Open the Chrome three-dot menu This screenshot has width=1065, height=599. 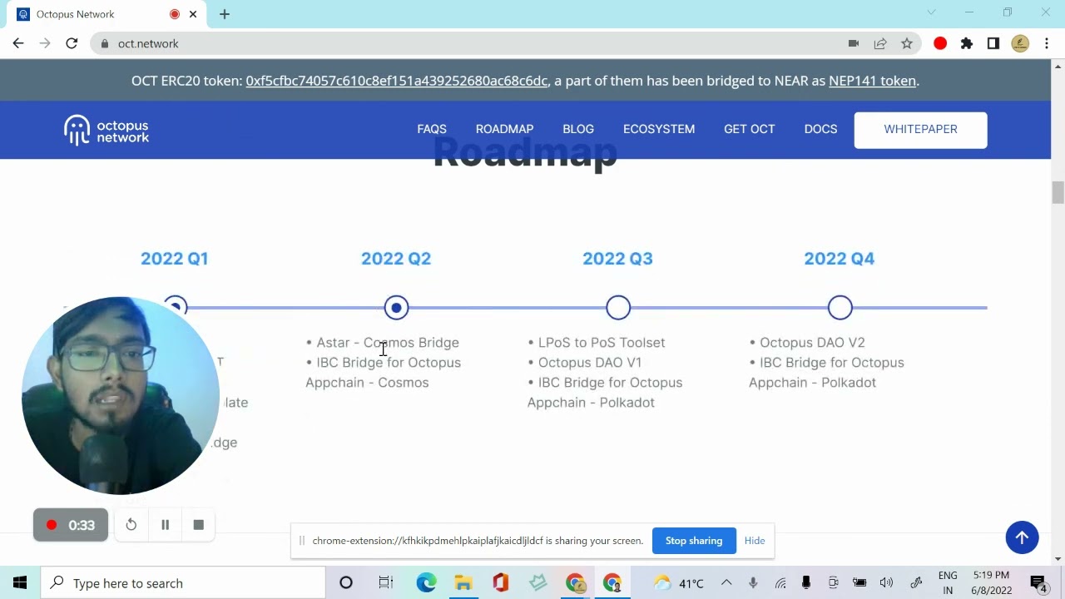(x=1047, y=43)
